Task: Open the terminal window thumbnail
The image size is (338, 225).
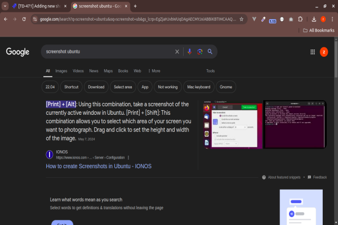Action: (x=295, y=125)
